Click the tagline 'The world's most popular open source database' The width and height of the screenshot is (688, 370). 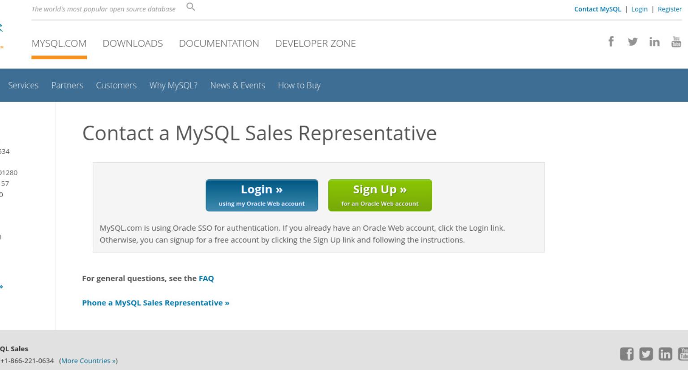click(x=103, y=9)
